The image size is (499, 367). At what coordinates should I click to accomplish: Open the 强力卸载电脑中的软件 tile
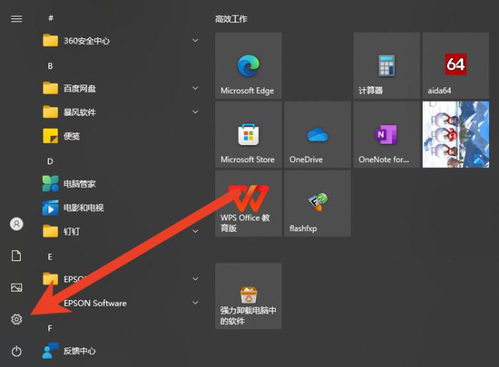pyautogui.click(x=248, y=296)
